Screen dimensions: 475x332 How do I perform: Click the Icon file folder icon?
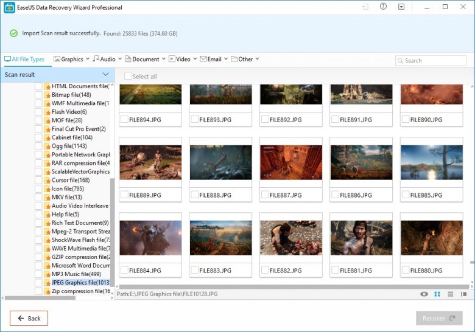pos(47,189)
